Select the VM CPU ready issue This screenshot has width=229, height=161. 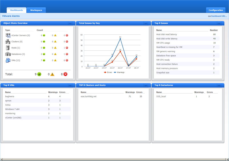(x=188, y=60)
